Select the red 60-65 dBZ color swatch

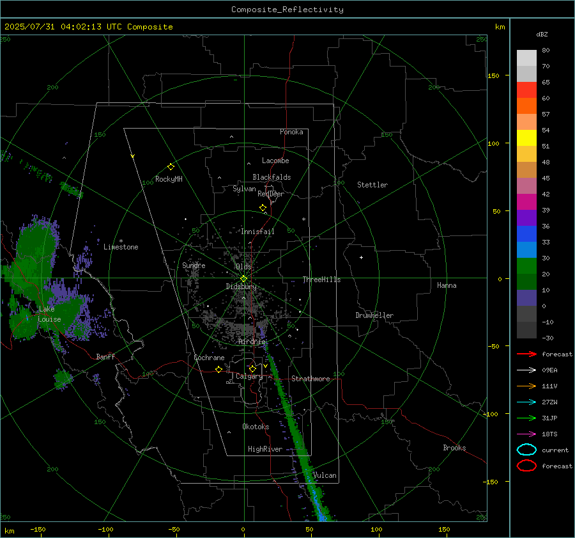526,90
